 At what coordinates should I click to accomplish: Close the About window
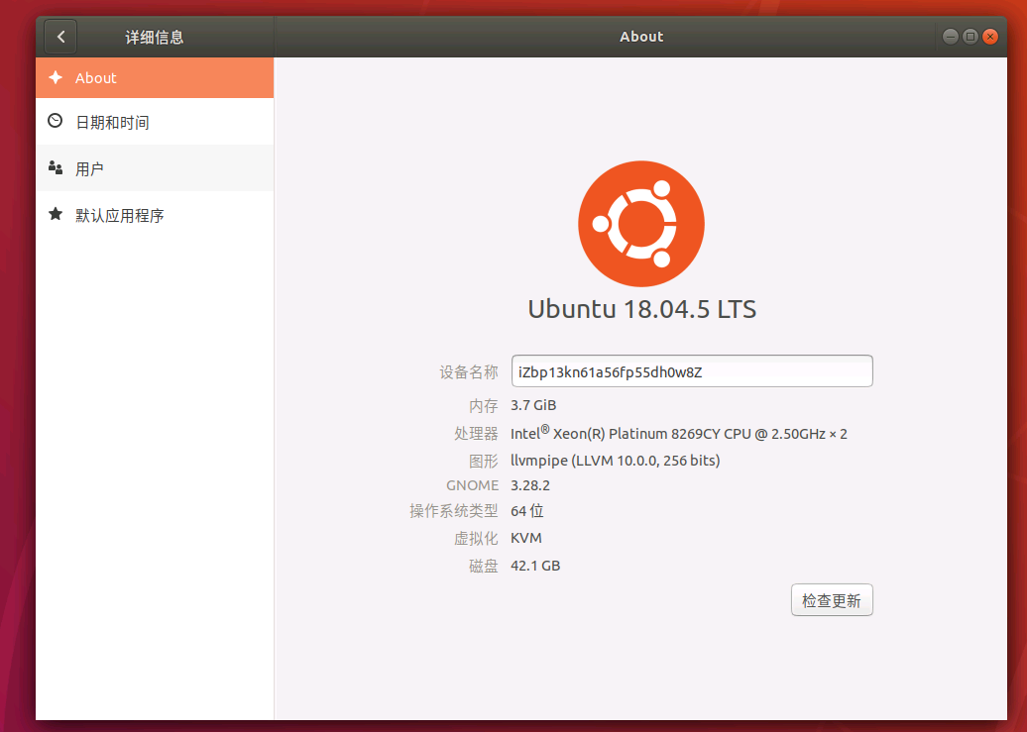tap(990, 37)
